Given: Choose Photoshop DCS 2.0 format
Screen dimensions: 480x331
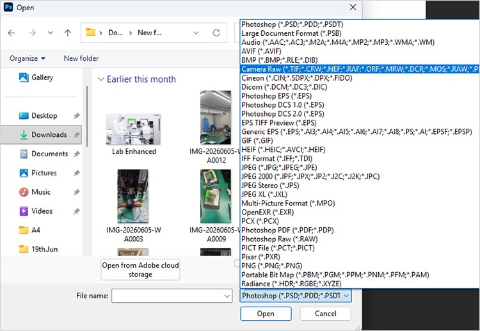Looking at the screenshot, I should pyautogui.click(x=360, y=113).
